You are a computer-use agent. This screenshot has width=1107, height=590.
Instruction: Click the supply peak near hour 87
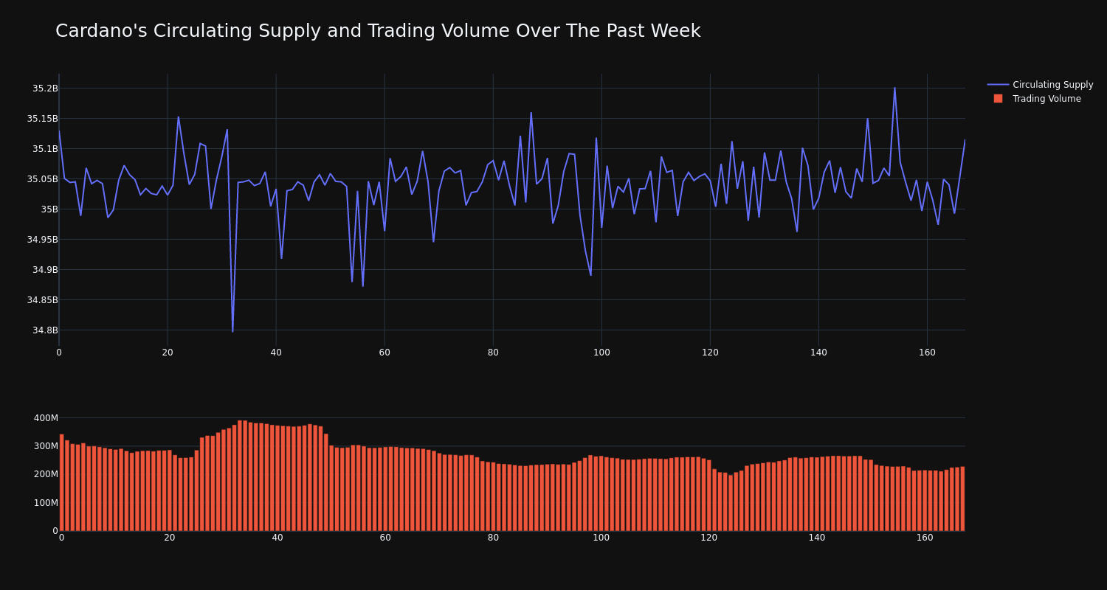531,113
